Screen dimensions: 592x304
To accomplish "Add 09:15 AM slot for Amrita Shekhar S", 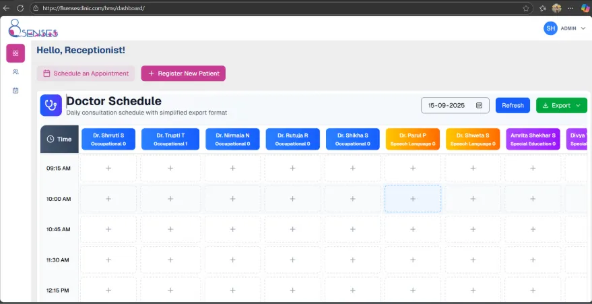I will pos(533,168).
